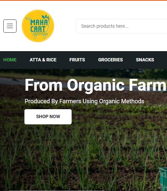Viewport: 167px width, 191px height.
Task: Click the From Organic Farm headline
Action: 96,85
